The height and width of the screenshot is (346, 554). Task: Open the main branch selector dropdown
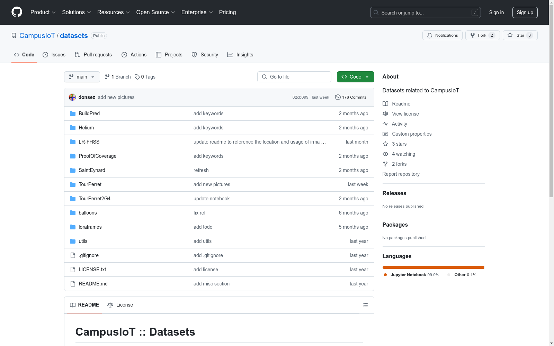pyautogui.click(x=82, y=77)
